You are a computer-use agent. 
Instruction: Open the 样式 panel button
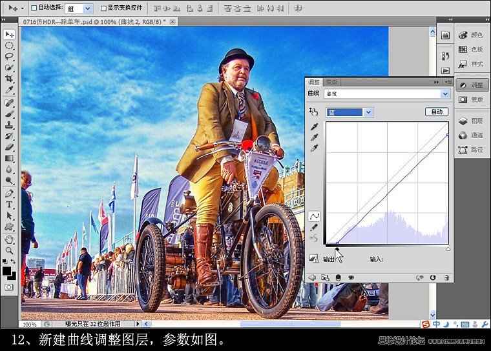click(x=472, y=64)
